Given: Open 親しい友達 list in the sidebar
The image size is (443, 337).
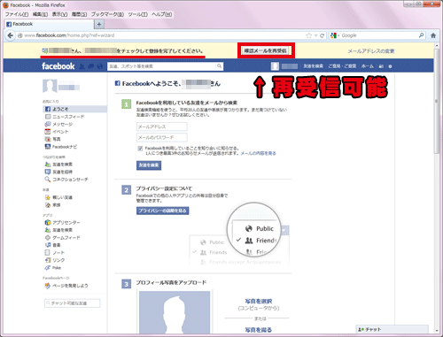Looking at the screenshot, I should pos(58,197).
